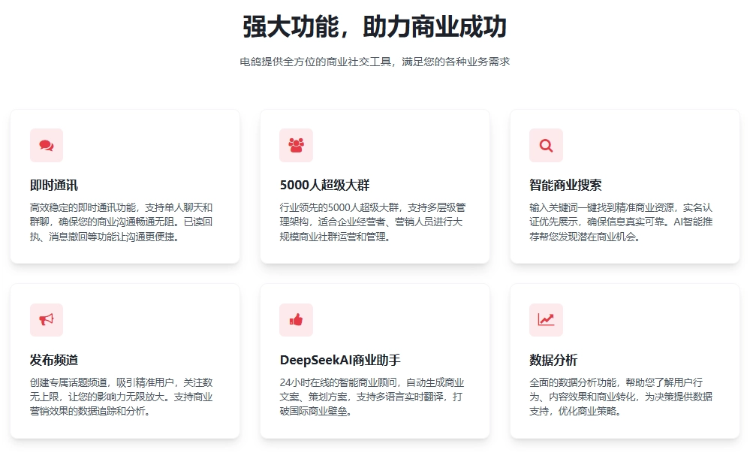Click the 数据分析 card title

(553, 360)
